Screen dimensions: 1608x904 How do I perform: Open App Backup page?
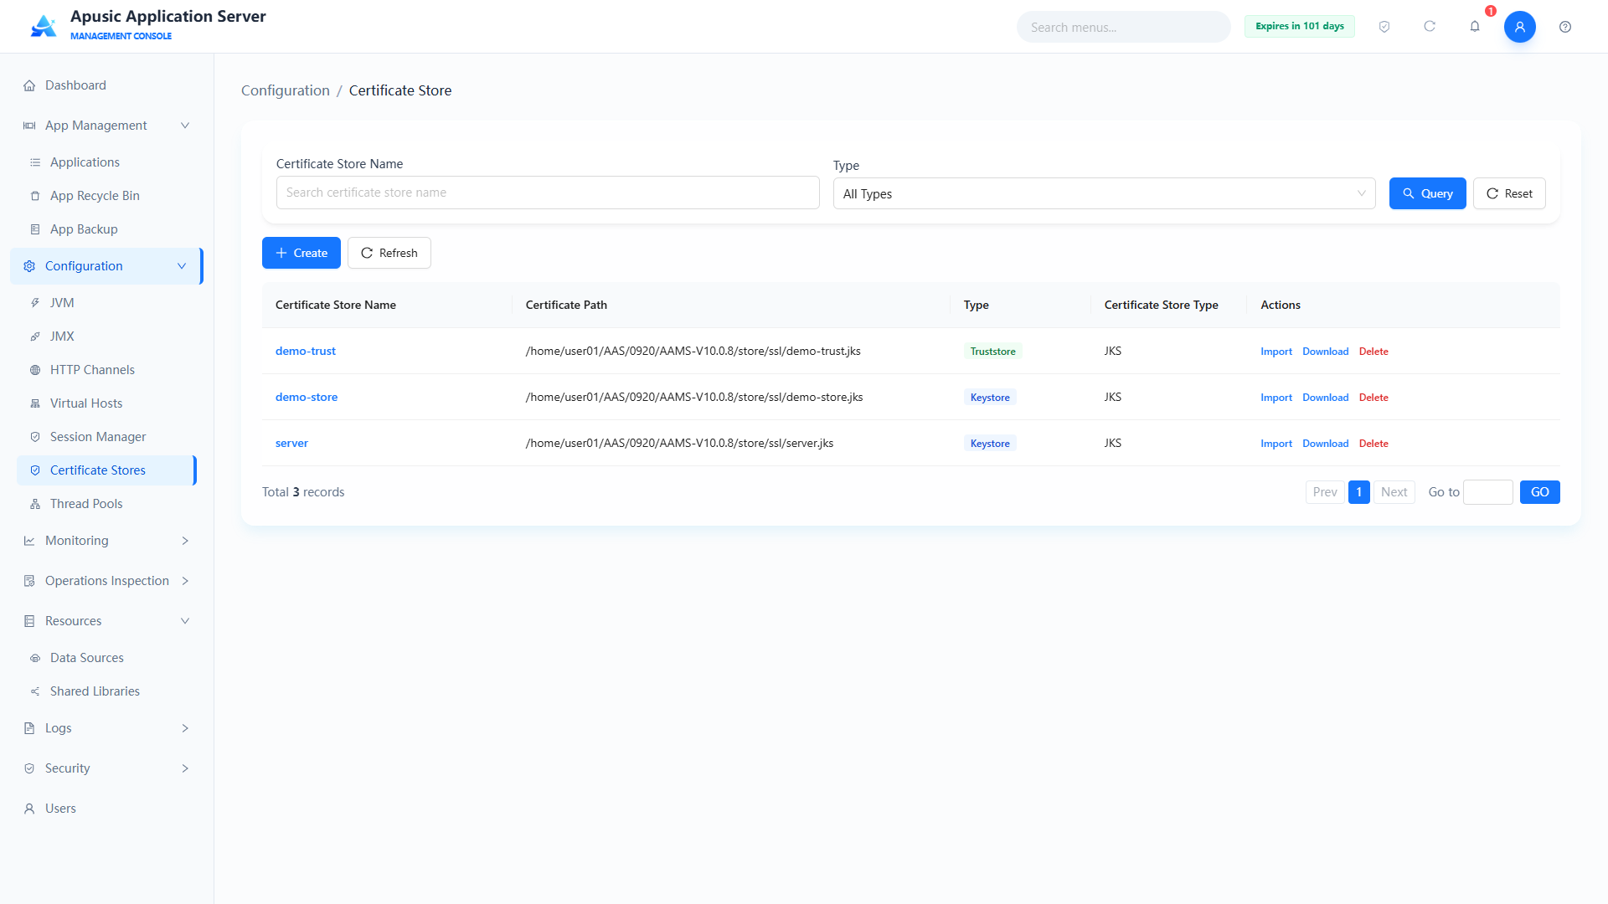(x=107, y=229)
